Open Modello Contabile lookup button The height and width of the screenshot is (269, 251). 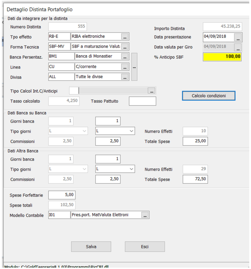click(x=145, y=215)
